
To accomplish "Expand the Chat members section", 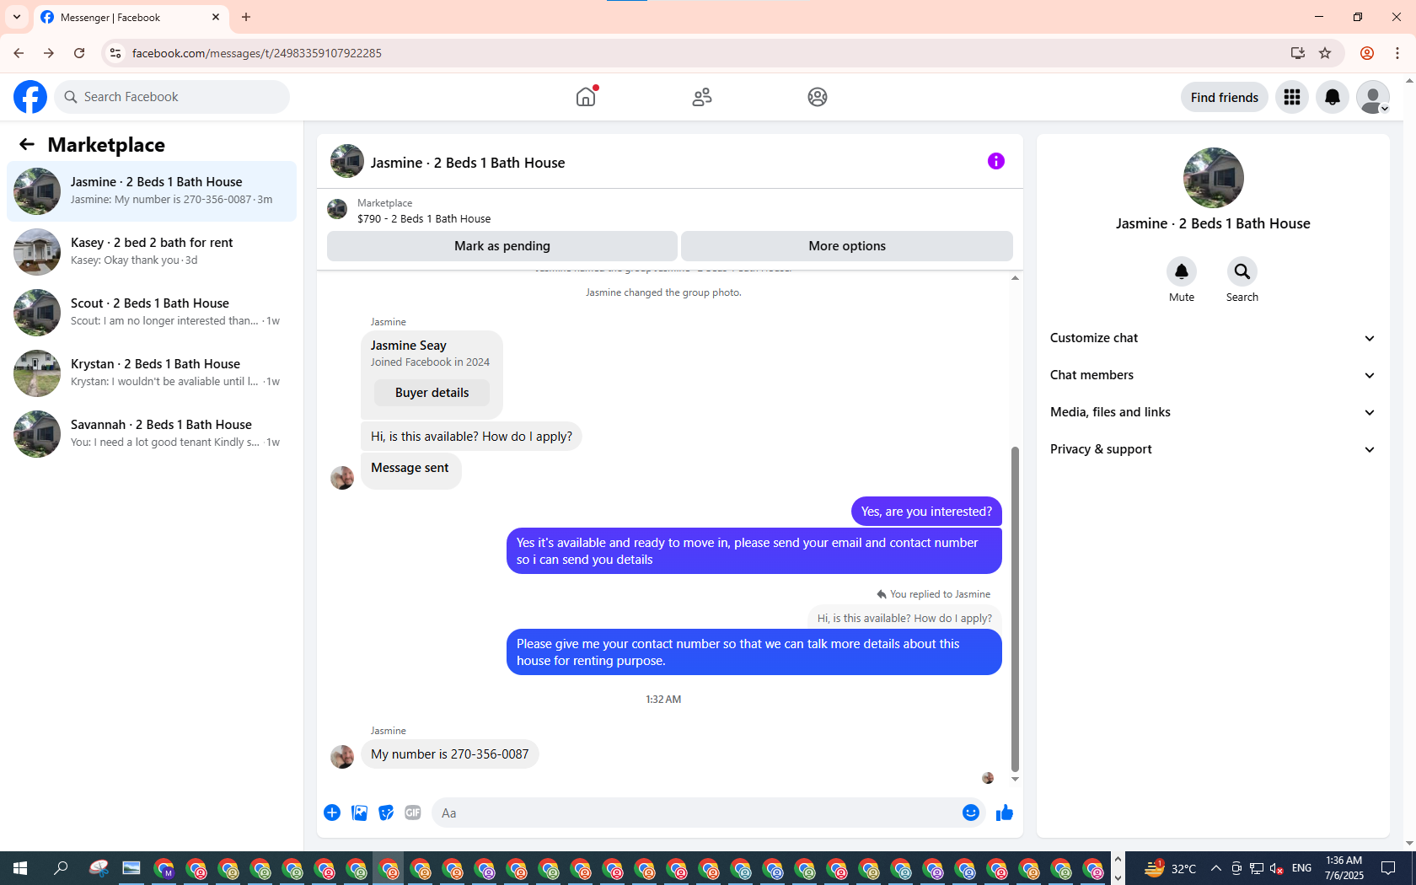I will click(1213, 375).
